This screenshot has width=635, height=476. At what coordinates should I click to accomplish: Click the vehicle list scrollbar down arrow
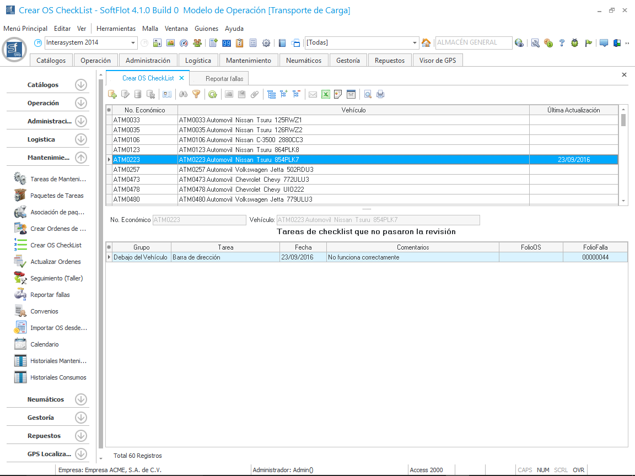tap(623, 201)
